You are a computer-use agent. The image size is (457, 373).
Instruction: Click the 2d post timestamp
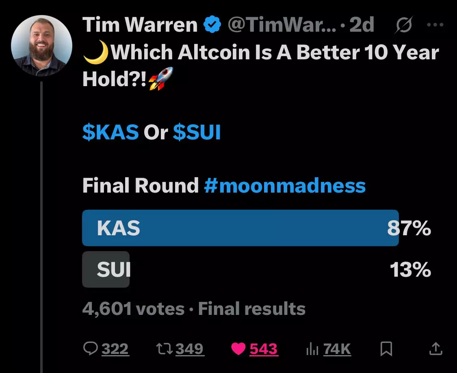pyautogui.click(x=362, y=25)
